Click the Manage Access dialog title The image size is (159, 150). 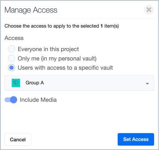31,10
